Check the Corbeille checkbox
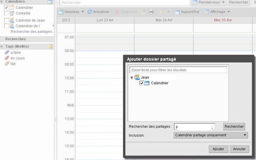Viewport: 256px width, 160px height. (x=6, y=13)
